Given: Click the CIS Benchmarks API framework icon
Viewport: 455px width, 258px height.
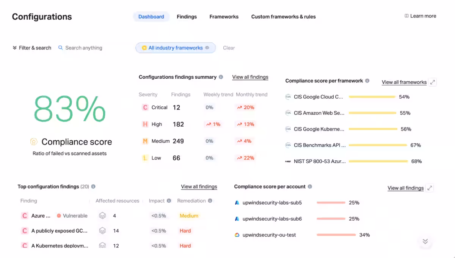Looking at the screenshot, I should click(288, 145).
